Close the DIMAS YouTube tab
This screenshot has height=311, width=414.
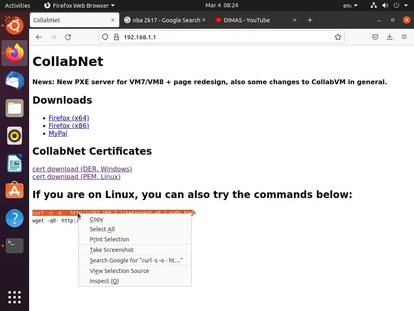click(x=295, y=20)
